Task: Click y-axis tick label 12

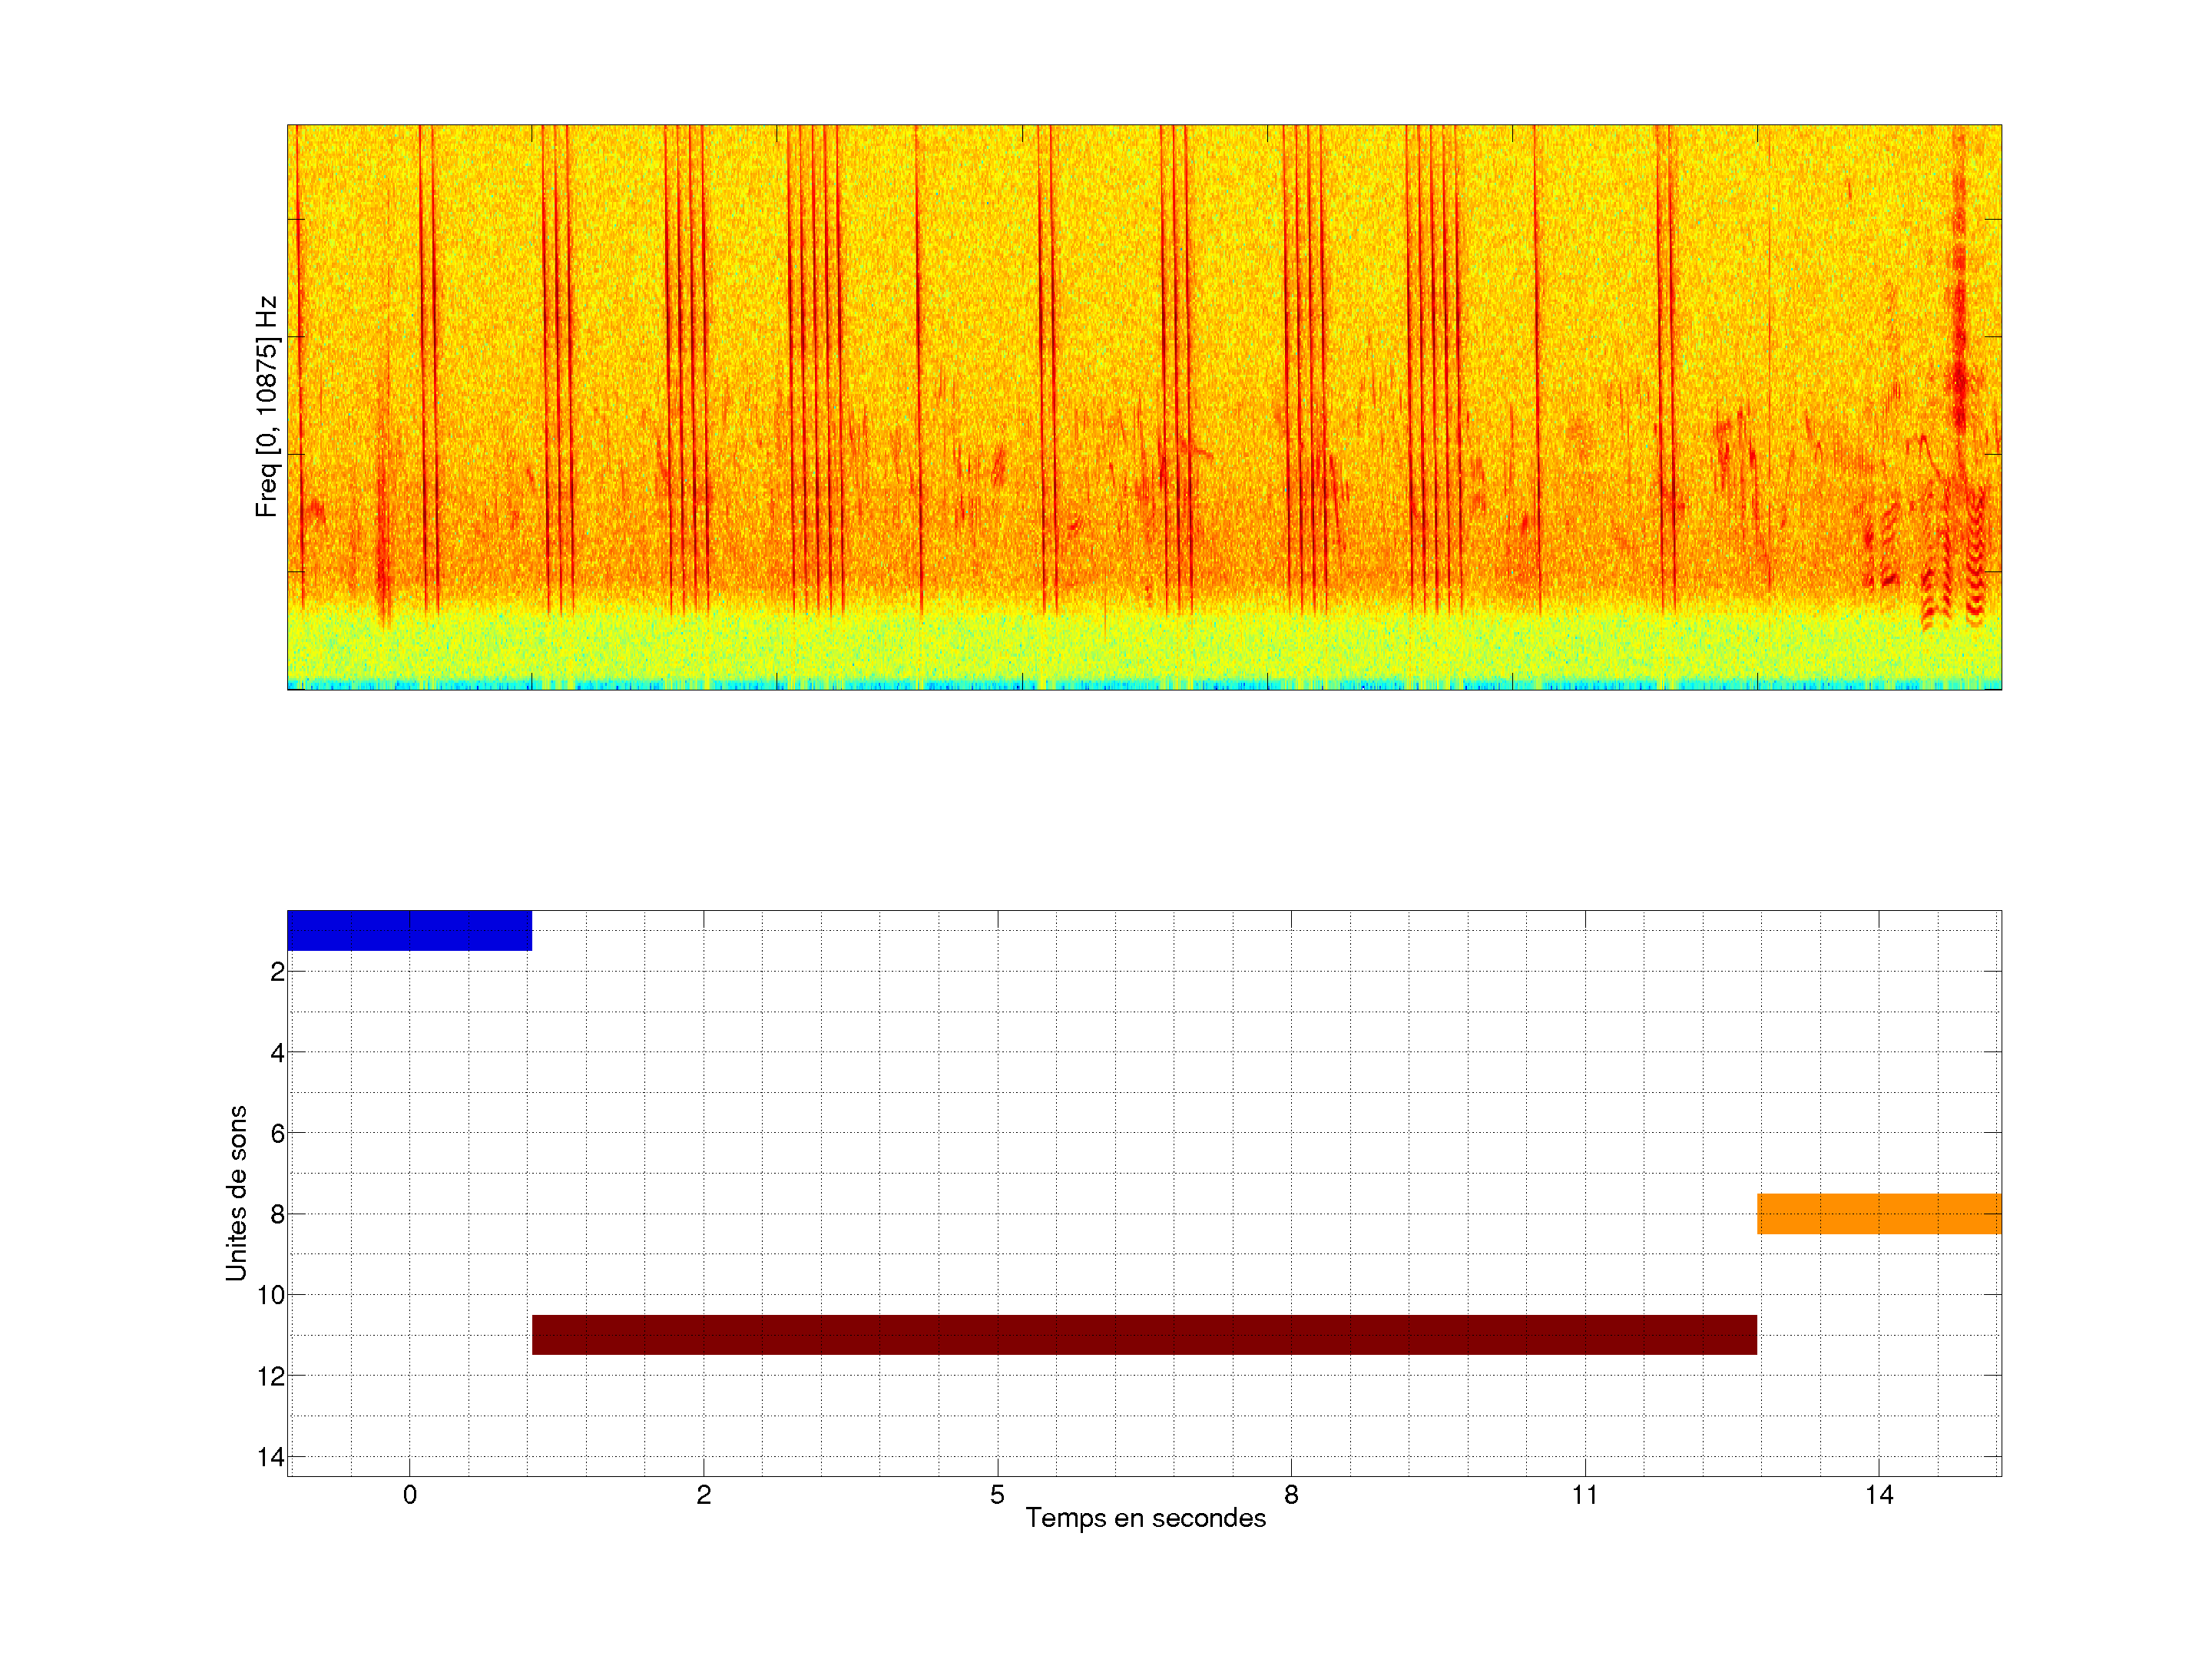Action: pyautogui.click(x=271, y=1376)
